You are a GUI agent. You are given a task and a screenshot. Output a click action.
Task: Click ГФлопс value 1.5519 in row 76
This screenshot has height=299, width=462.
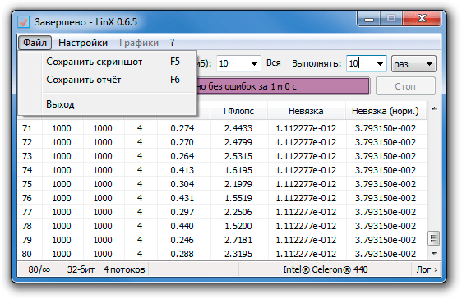(238, 198)
